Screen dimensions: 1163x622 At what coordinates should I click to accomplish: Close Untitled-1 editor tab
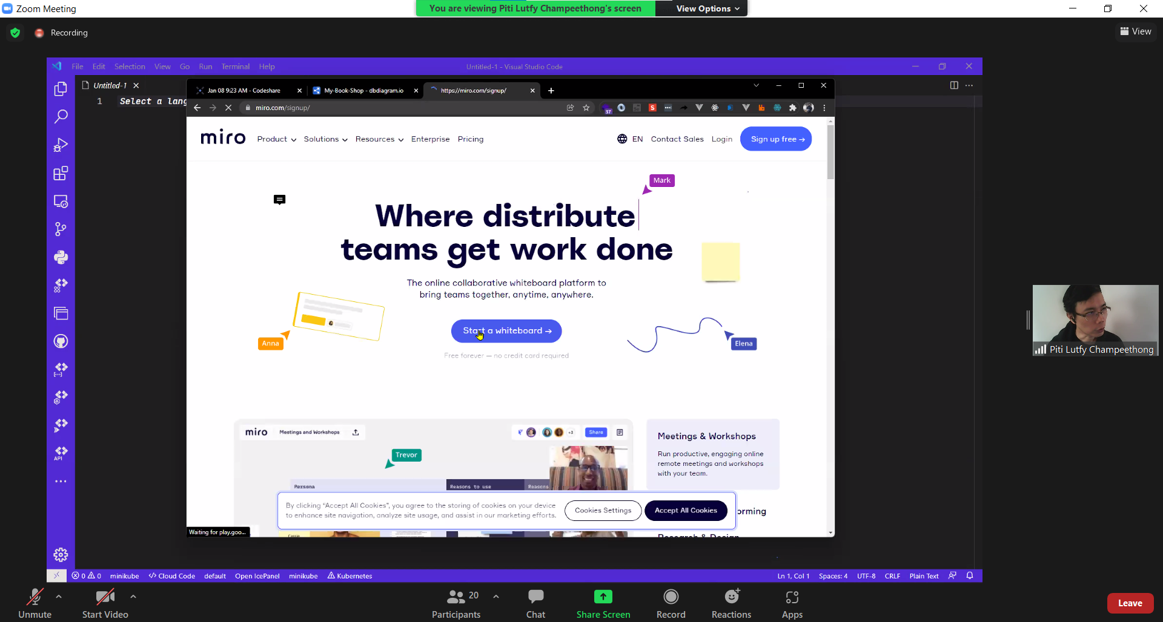(136, 86)
